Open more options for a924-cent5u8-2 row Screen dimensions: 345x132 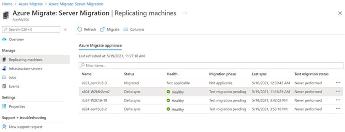338,109
